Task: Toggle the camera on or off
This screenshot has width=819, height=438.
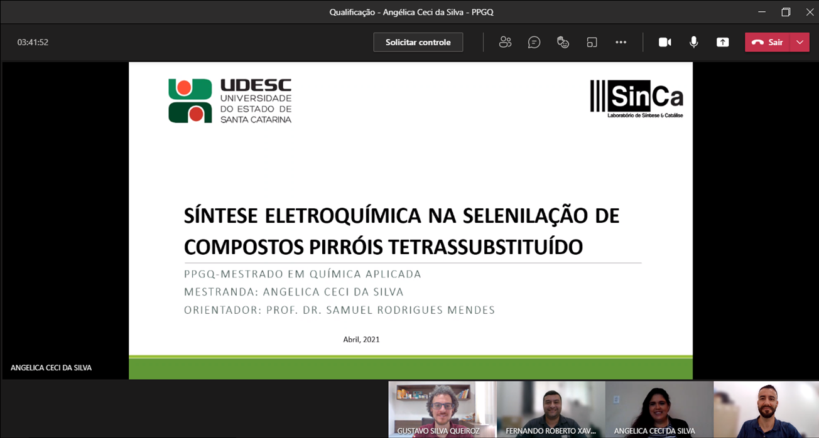Action: pos(664,42)
